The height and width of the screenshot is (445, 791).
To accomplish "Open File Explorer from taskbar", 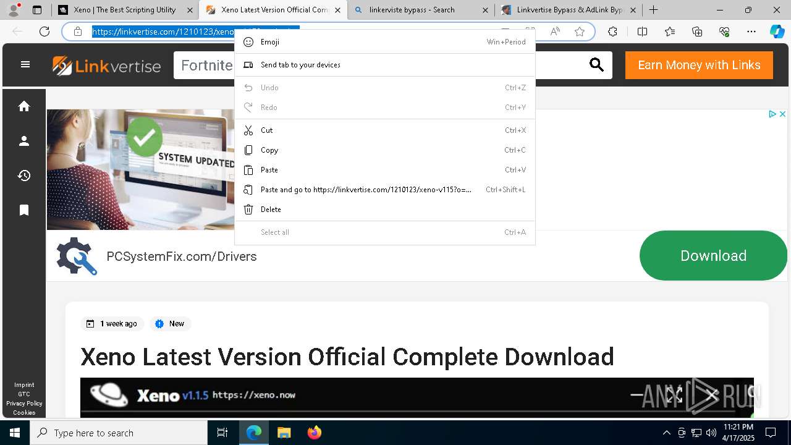I will tap(284, 433).
